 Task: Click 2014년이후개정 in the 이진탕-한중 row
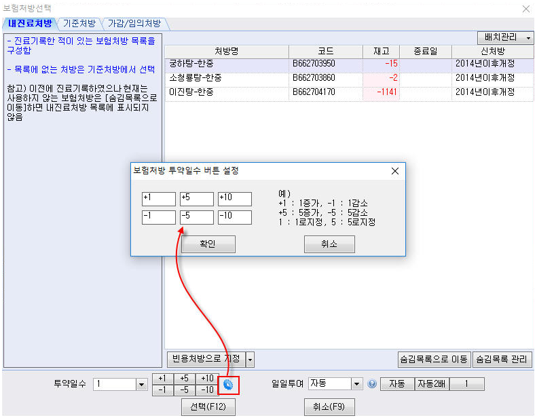click(485, 92)
